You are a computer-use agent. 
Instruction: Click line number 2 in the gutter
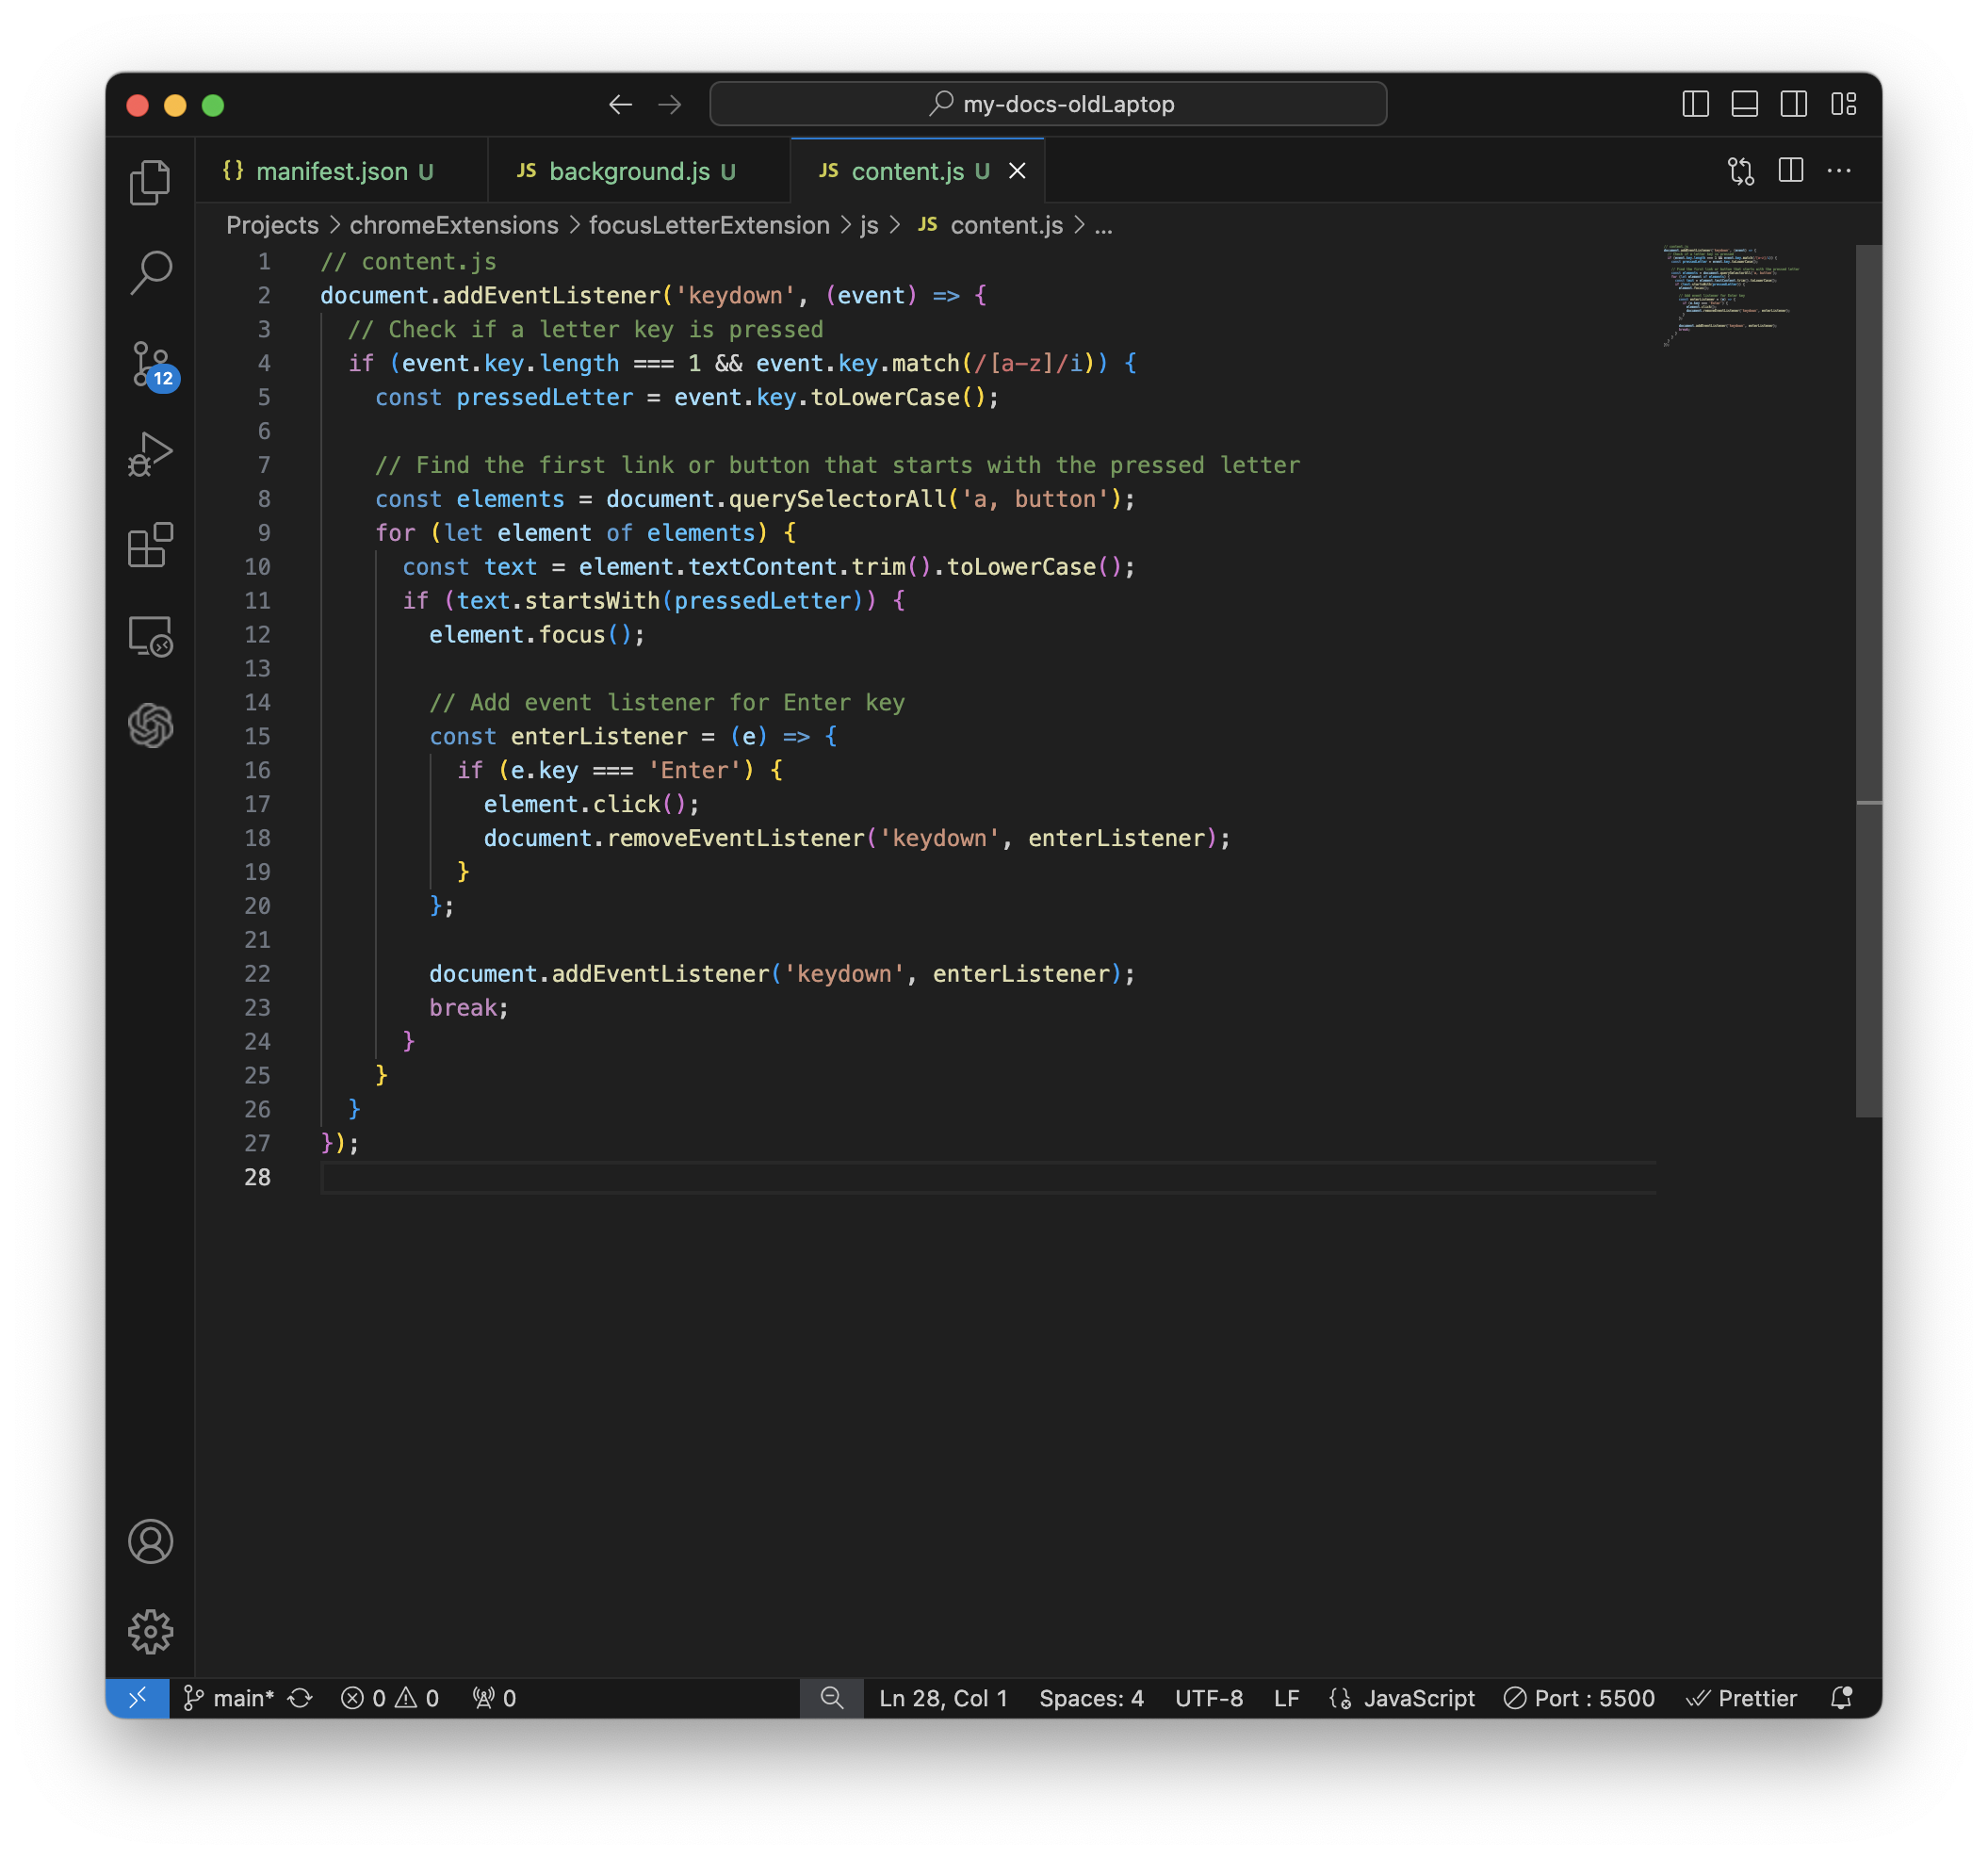click(264, 295)
